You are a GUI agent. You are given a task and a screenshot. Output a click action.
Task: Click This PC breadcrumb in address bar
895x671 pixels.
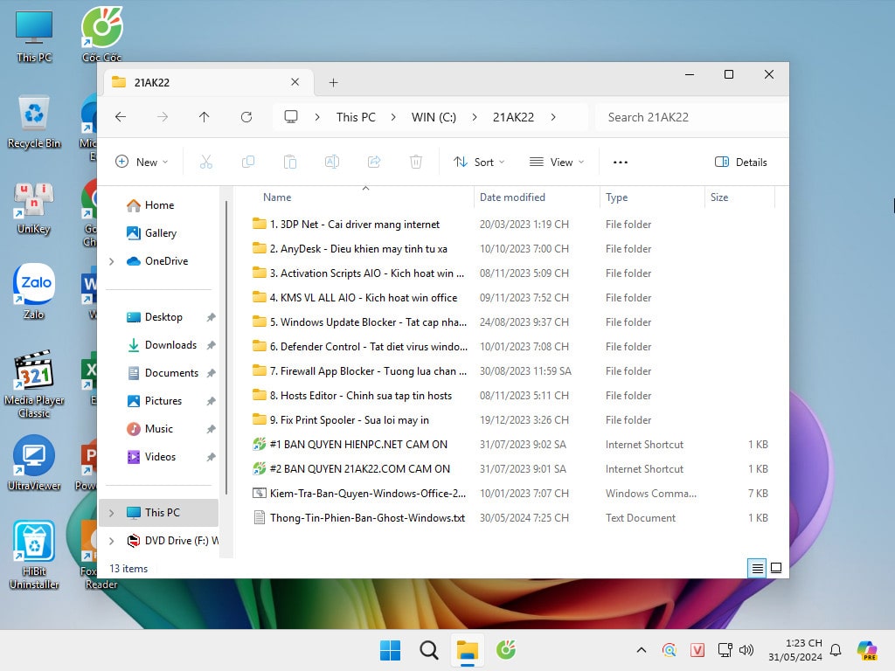pos(356,117)
